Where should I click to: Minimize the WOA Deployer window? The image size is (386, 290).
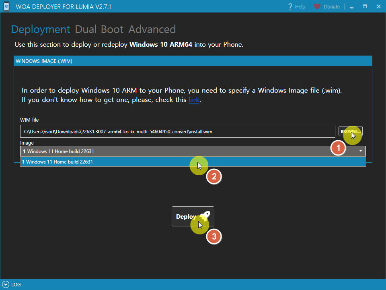[x=351, y=7]
